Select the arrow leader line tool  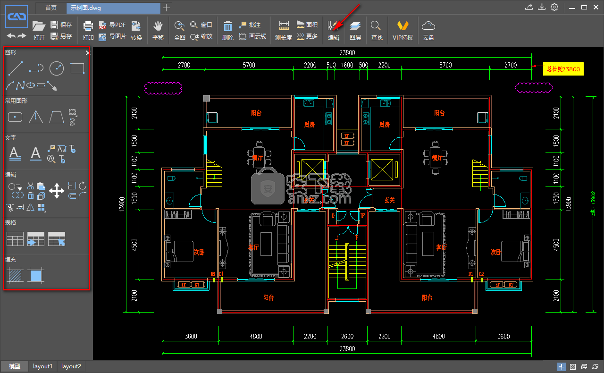coord(52,86)
